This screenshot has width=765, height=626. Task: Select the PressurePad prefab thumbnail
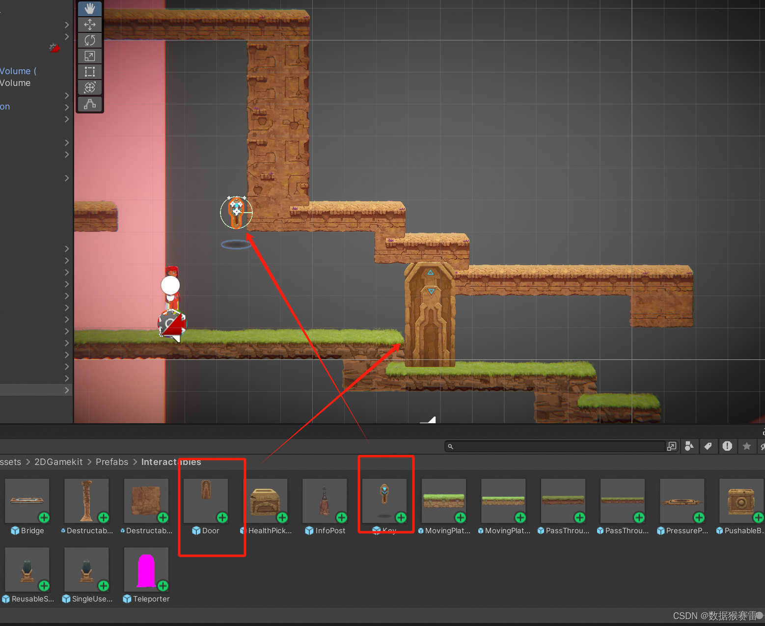tap(683, 501)
